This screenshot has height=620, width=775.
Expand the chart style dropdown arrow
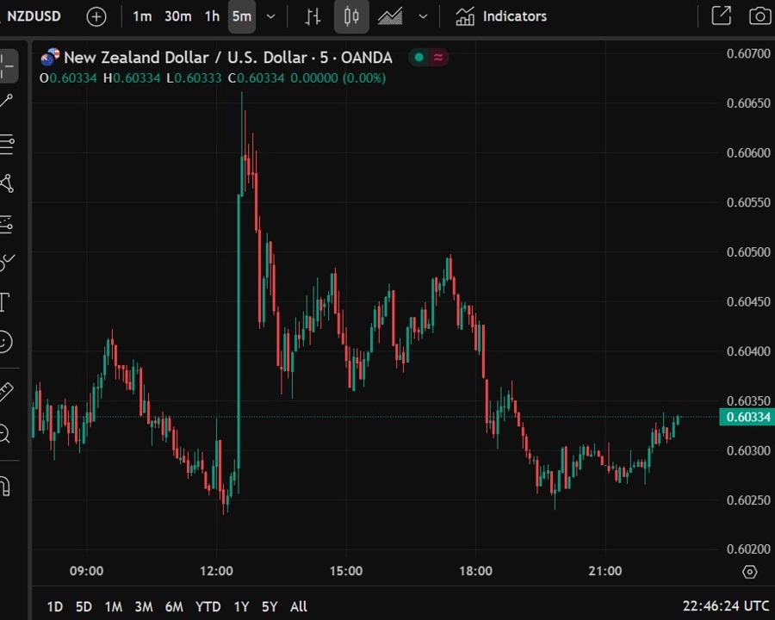[423, 16]
